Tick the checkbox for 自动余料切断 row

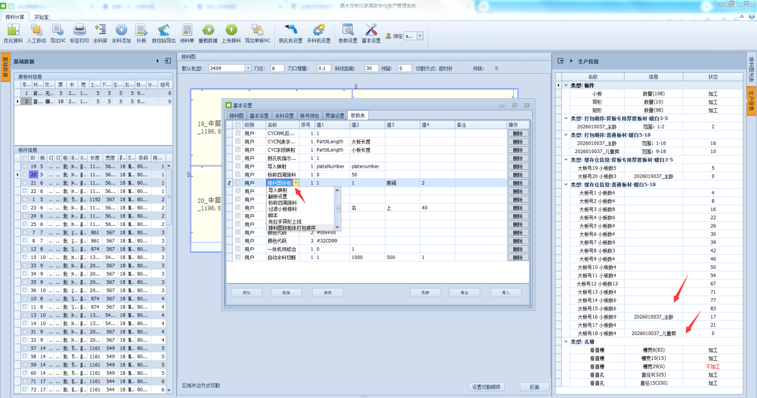(238, 258)
